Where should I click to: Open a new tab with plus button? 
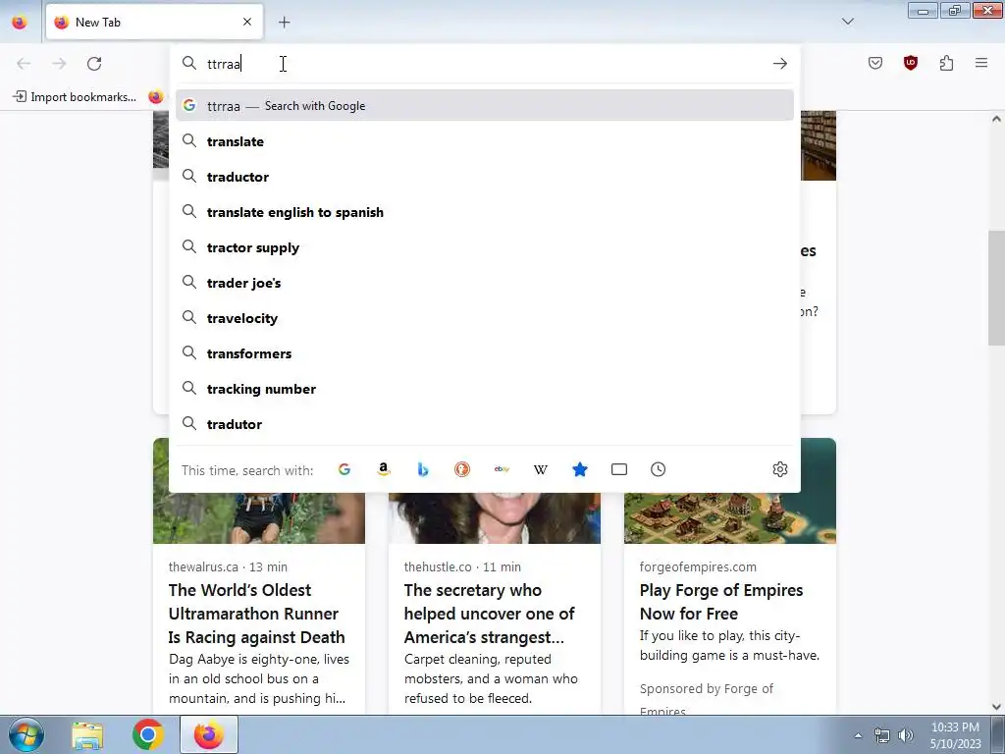pos(285,22)
